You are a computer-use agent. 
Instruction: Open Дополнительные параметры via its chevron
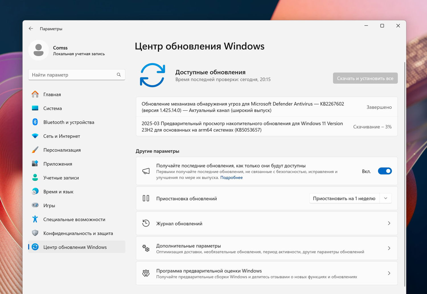click(389, 248)
